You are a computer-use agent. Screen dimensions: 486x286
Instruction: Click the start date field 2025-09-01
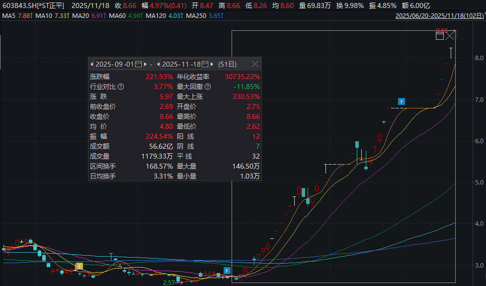pos(114,64)
